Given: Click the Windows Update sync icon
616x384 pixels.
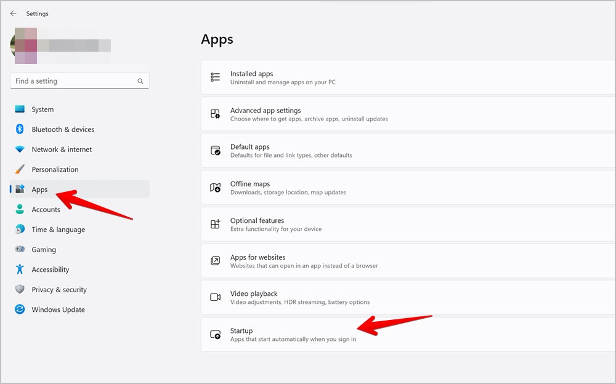Looking at the screenshot, I should pos(20,310).
